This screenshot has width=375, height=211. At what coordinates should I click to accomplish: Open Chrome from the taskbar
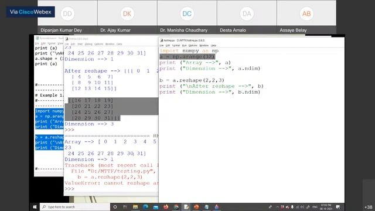click(176, 207)
